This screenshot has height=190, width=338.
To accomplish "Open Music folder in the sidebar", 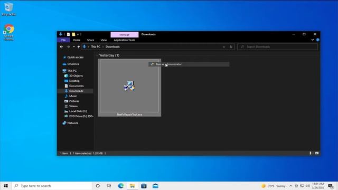I will (73, 96).
